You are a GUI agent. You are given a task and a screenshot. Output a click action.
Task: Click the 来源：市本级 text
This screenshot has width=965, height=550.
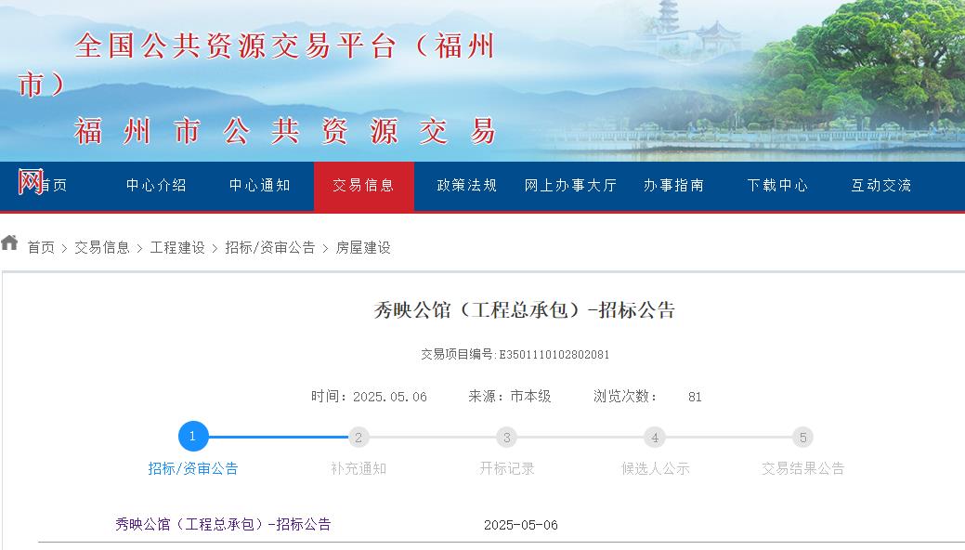pyautogui.click(x=510, y=397)
